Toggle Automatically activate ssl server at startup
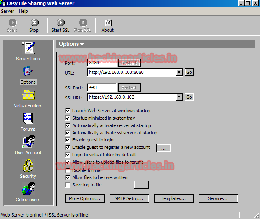Viewport: 260px width, 219px height. [68, 133]
